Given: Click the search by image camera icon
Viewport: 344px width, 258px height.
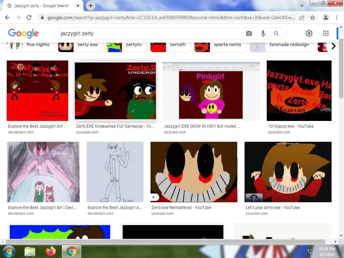Looking at the screenshot, I should click(x=249, y=33).
